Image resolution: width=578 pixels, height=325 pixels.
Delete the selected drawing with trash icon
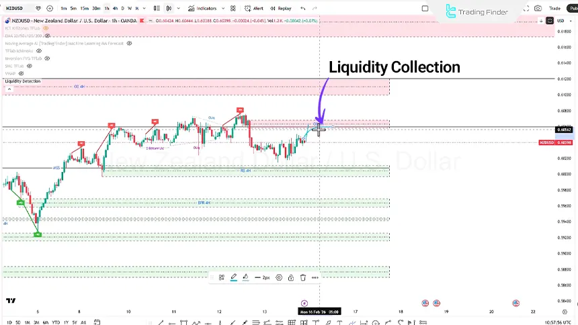[x=303, y=277]
